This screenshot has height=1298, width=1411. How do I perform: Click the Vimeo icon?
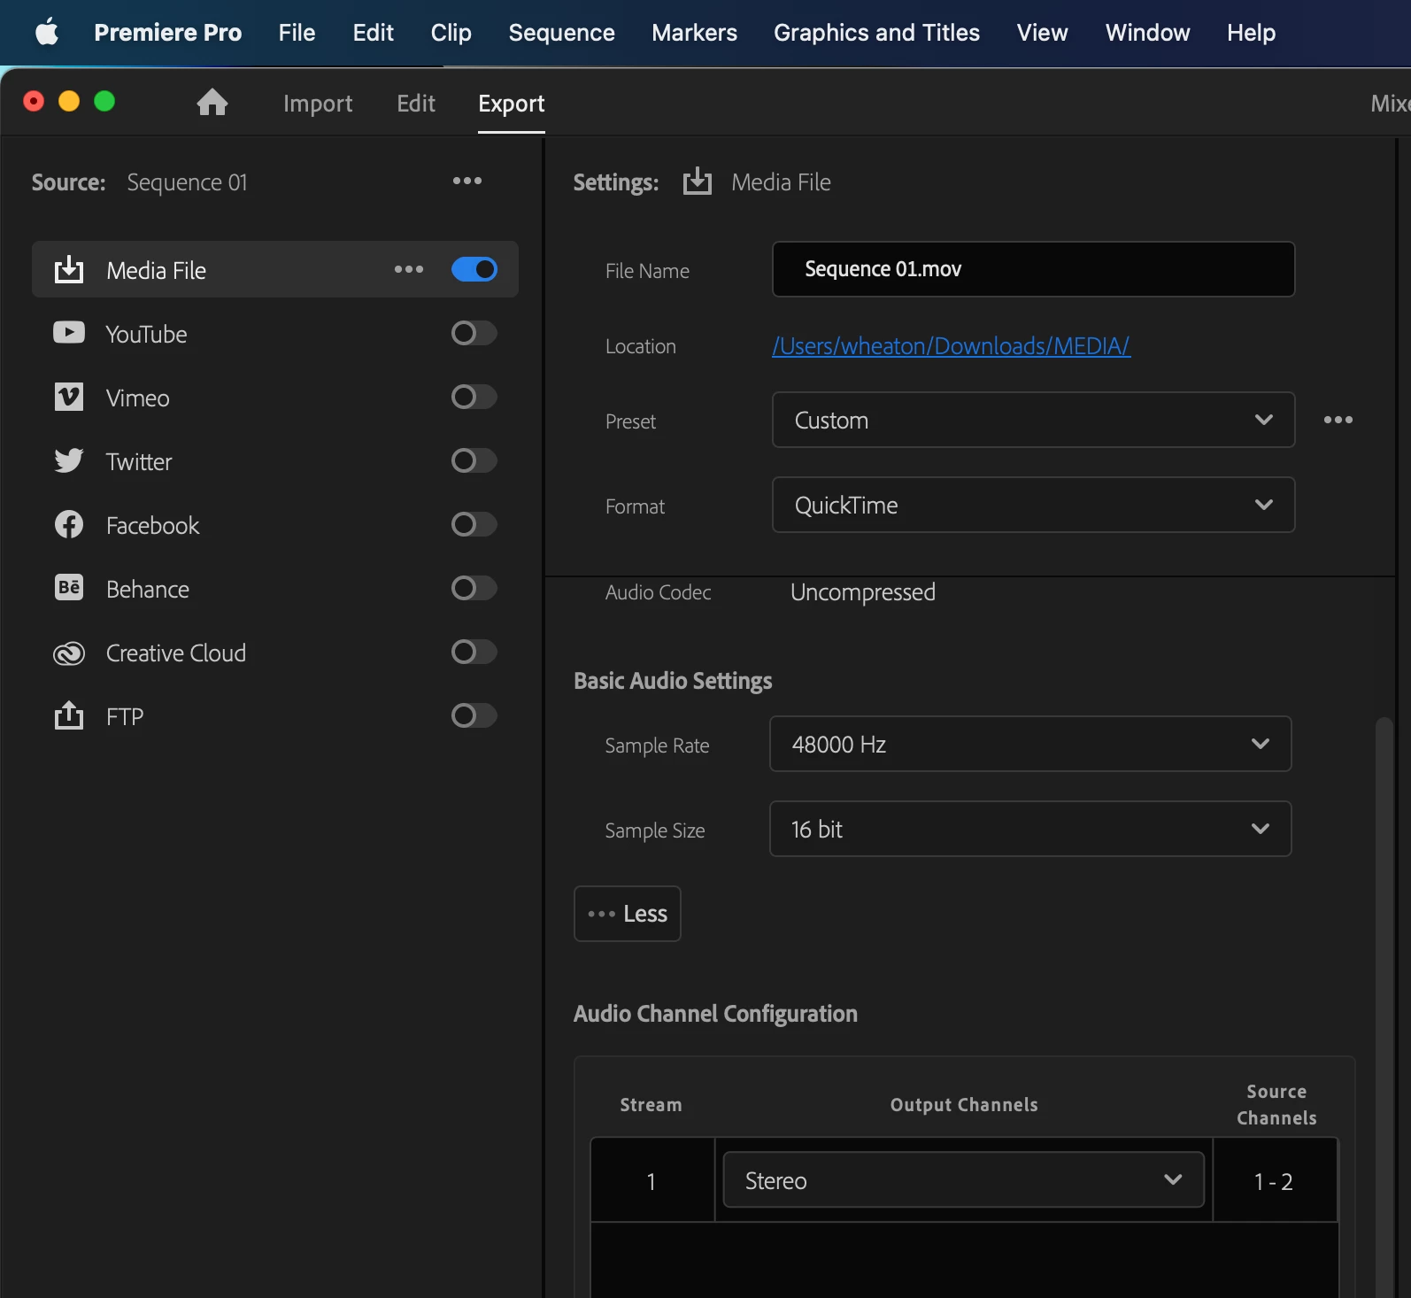69,397
